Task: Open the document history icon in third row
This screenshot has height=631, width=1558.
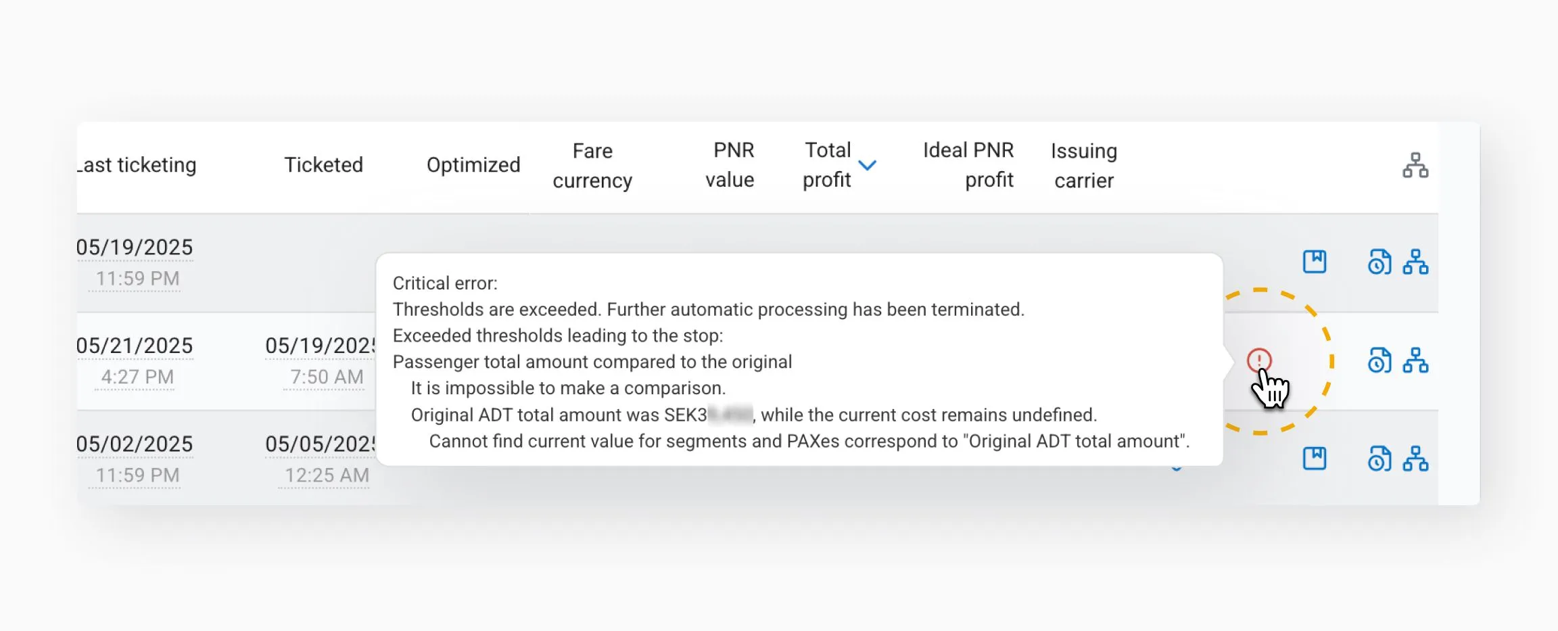Action: [1379, 459]
